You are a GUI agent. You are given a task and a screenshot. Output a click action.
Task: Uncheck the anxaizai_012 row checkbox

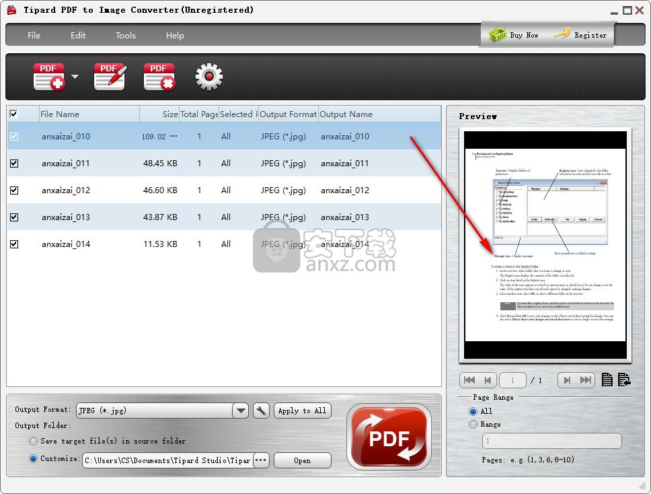[x=14, y=190]
